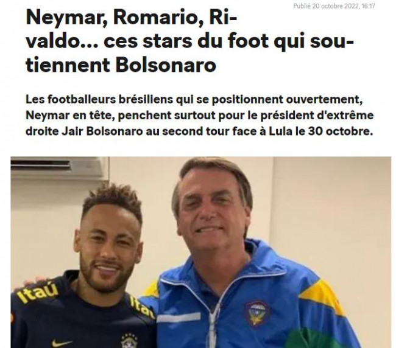Image resolution: width=396 pixels, height=348 pixels.
Task: Open the article's main photo
Action: click(x=201, y=252)
